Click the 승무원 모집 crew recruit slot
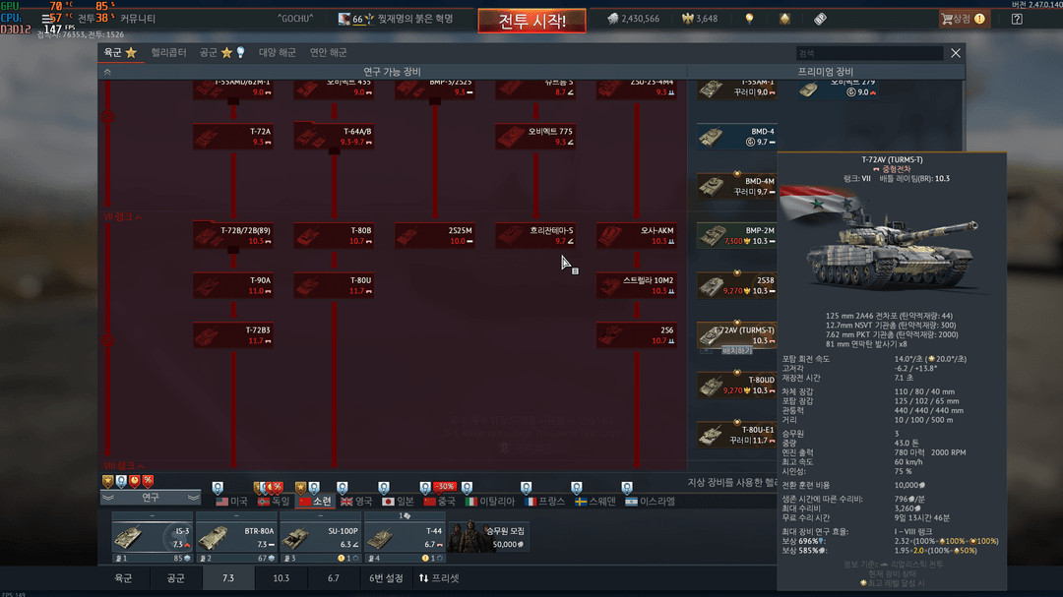Screen dimensions: 1063x597 click(x=486, y=537)
